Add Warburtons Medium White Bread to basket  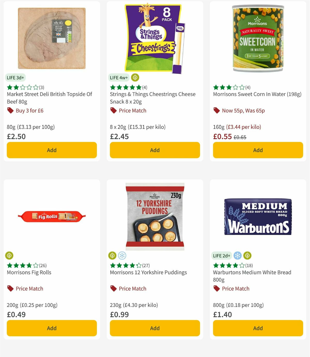click(x=258, y=328)
